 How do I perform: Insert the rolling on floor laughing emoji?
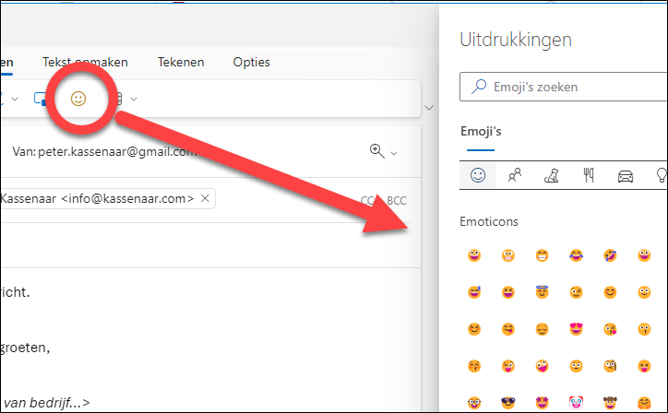tap(610, 255)
